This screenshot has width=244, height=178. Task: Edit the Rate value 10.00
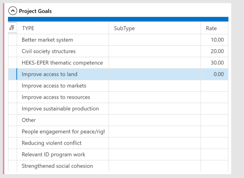tap(214, 40)
